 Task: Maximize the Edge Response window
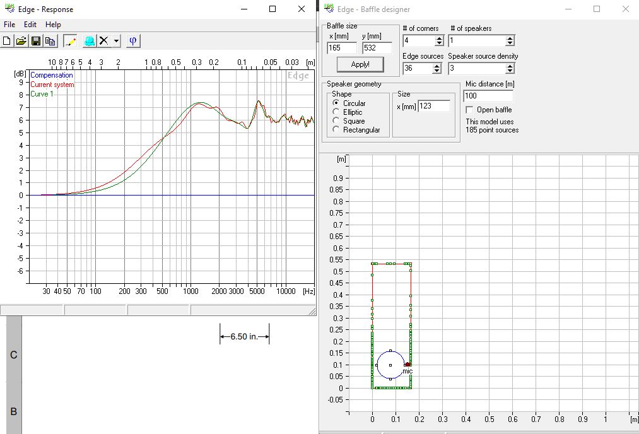(x=273, y=9)
